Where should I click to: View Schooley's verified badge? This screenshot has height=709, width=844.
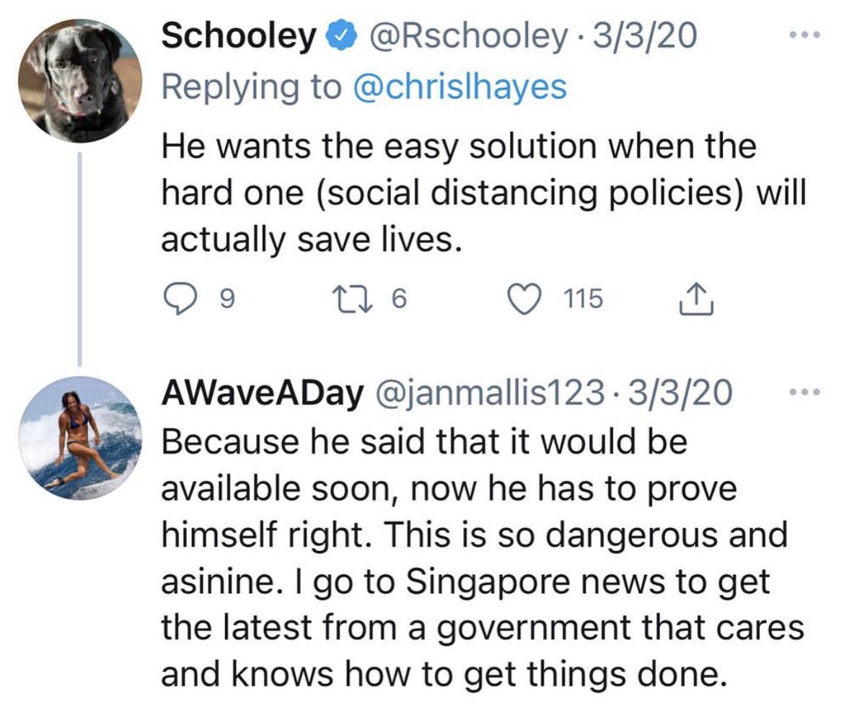pyautogui.click(x=342, y=36)
